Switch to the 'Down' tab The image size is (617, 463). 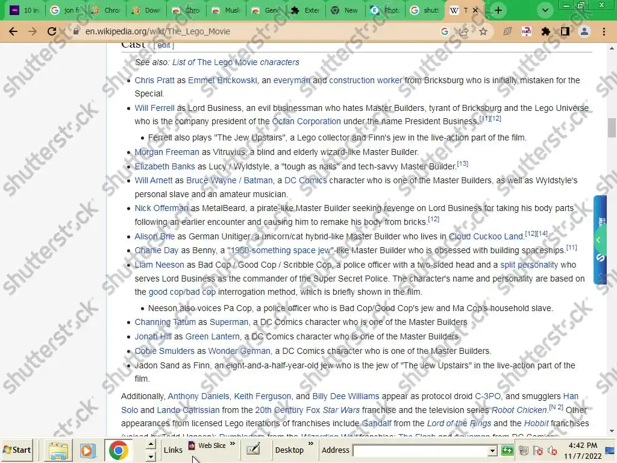pos(146,10)
